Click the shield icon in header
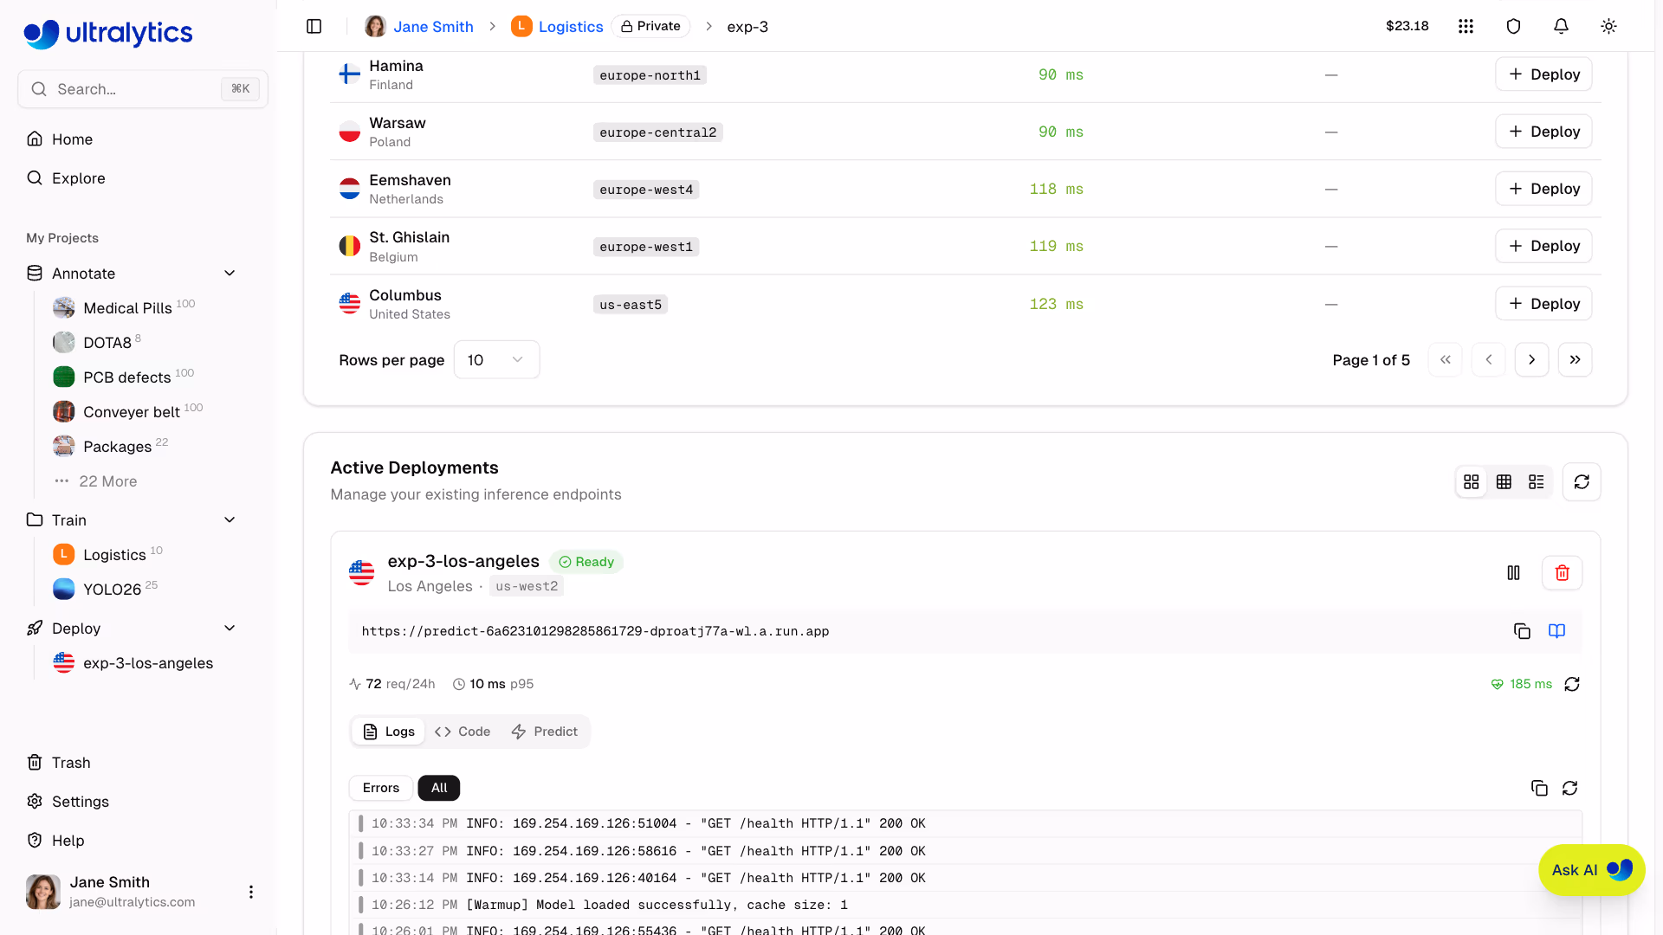This screenshot has width=1663, height=935. (1513, 26)
